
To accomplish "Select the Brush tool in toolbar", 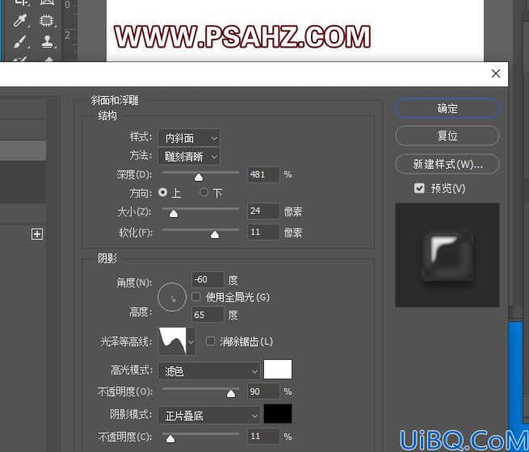I will (x=19, y=42).
